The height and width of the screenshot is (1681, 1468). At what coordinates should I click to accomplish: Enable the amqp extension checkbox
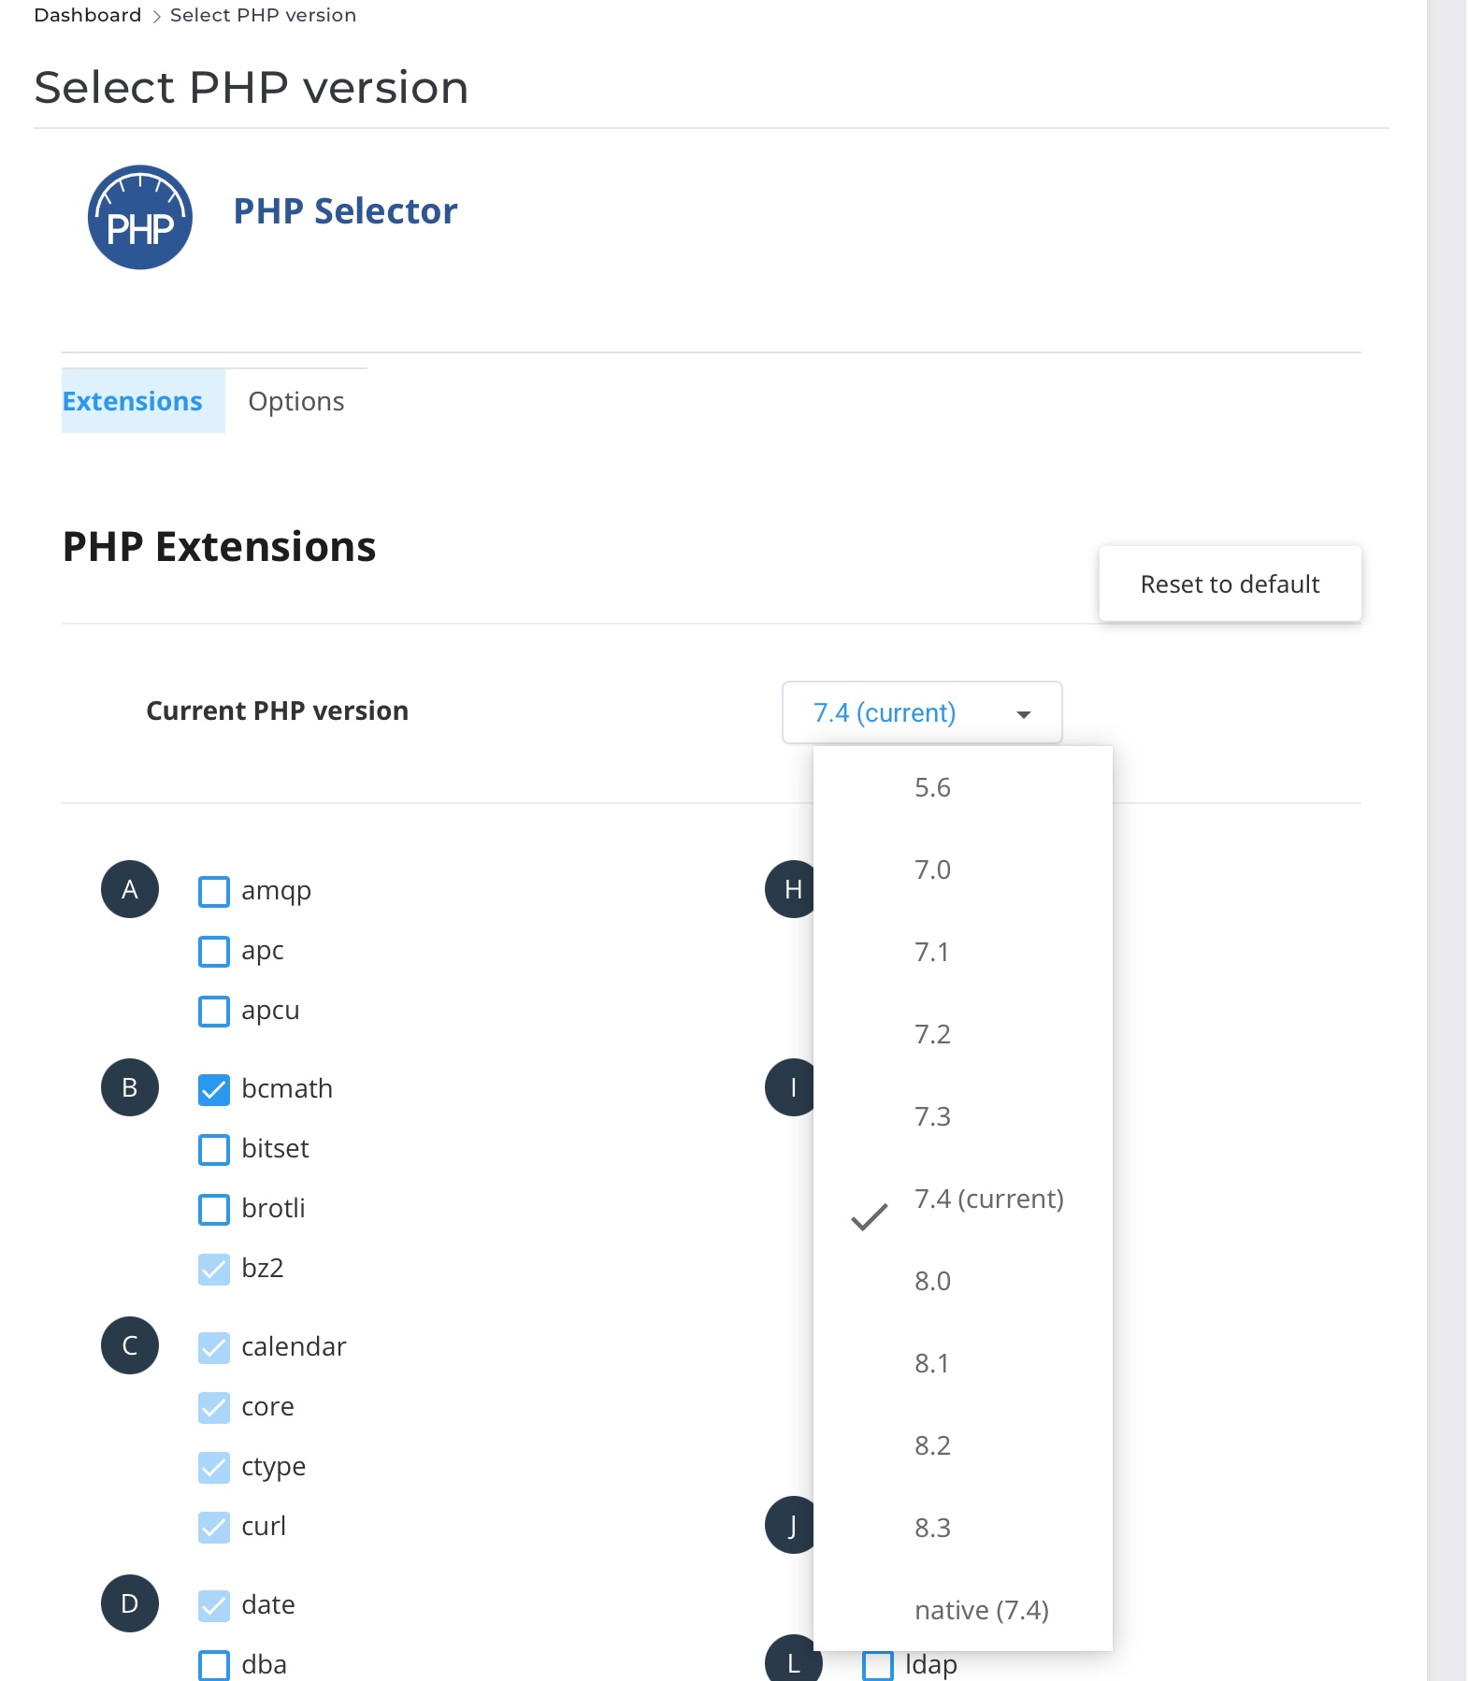[x=214, y=892]
